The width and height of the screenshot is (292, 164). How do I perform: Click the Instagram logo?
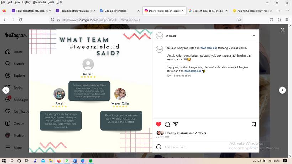pos(16,35)
